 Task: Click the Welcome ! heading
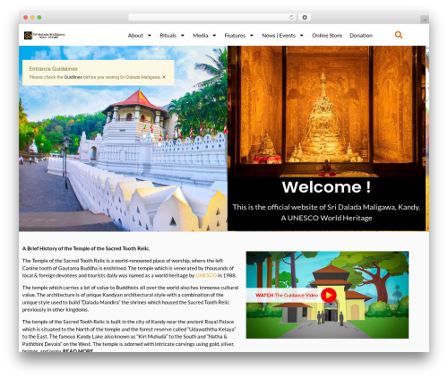(x=326, y=187)
